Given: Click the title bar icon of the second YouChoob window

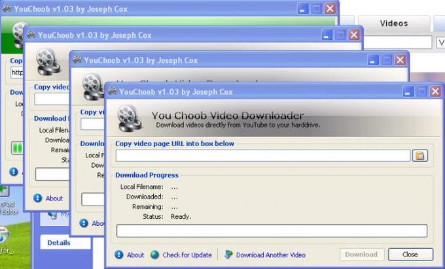Looking at the screenshot, I should click(x=31, y=35).
